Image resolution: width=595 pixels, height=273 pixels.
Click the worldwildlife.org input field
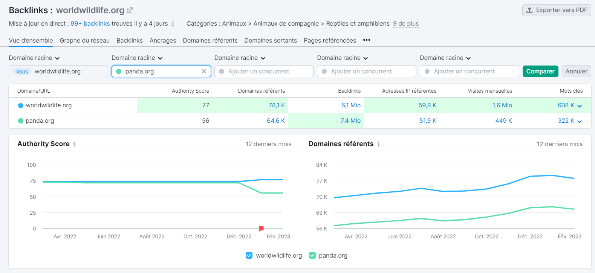point(58,71)
